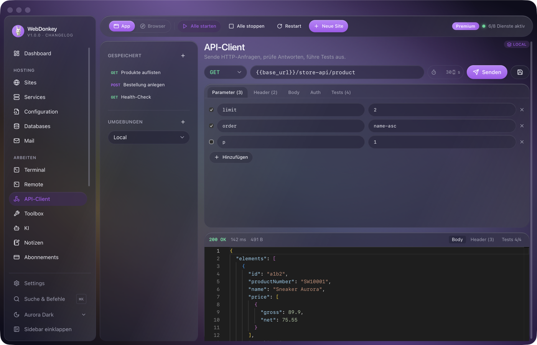
Task: Click the 200 OK response status
Action: [x=217, y=240]
